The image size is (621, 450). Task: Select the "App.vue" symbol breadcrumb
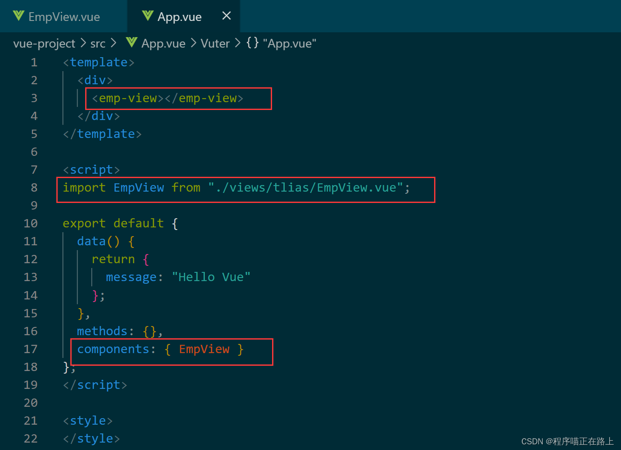[x=290, y=44]
